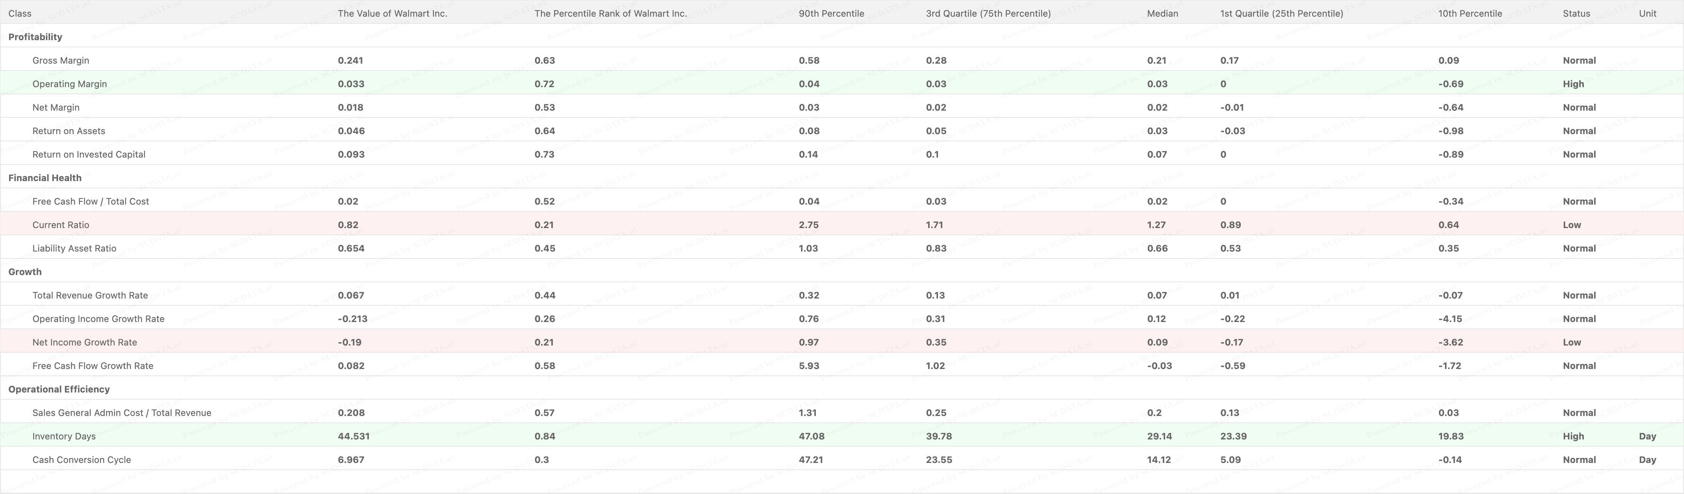Image resolution: width=1684 pixels, height=494 pixels.
Task: Click the Class column header
Action: tap(20, 13)
